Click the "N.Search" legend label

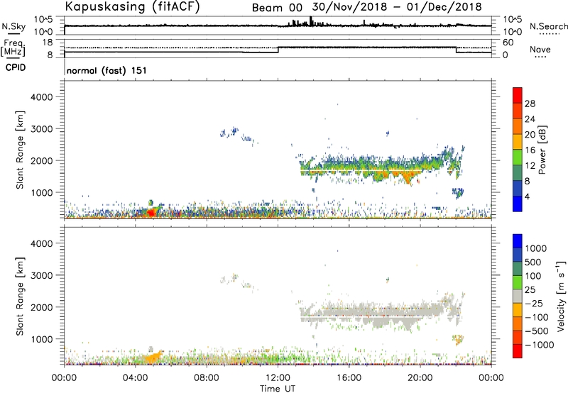pos(549,26)
